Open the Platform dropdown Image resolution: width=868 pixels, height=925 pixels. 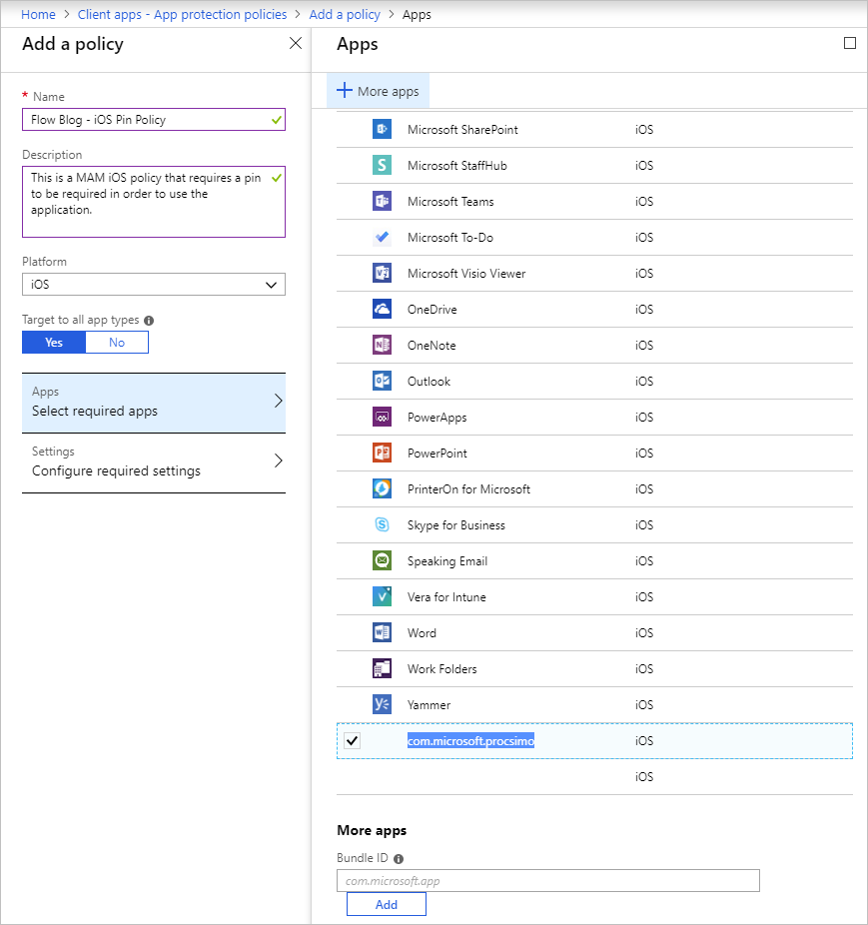(154, 285)
